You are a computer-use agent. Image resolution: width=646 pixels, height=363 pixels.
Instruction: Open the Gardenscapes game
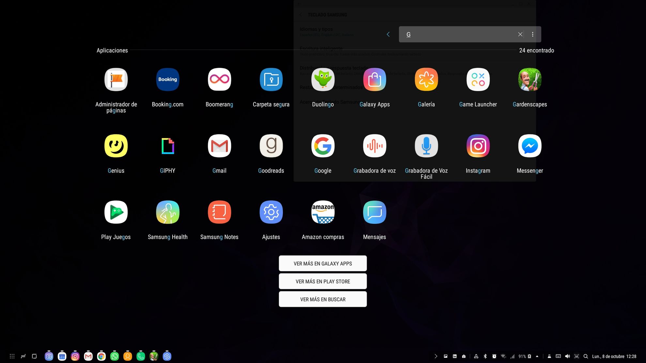pyautogui.click(x=530, y=80)
